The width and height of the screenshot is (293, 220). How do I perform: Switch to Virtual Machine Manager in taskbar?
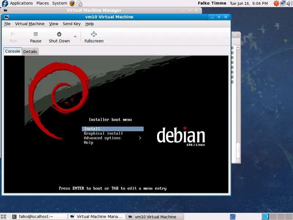[97, 217]
